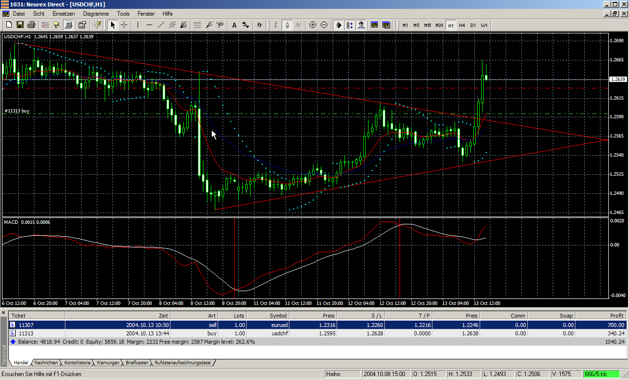Switch to the Kontohistorie tab
629x380 pixels.
click(x=77, y=363)
